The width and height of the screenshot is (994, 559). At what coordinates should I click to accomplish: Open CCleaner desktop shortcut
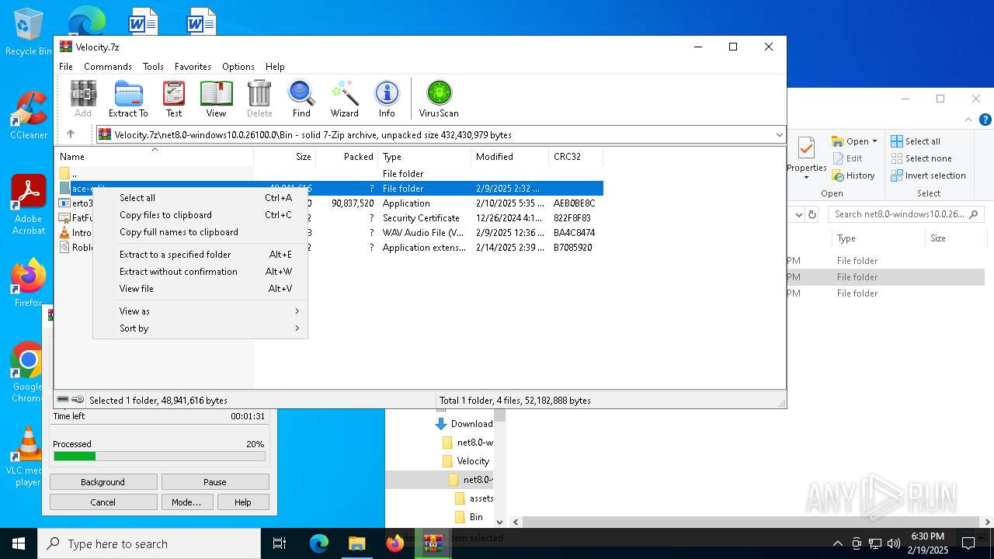(x=29, y=115)
